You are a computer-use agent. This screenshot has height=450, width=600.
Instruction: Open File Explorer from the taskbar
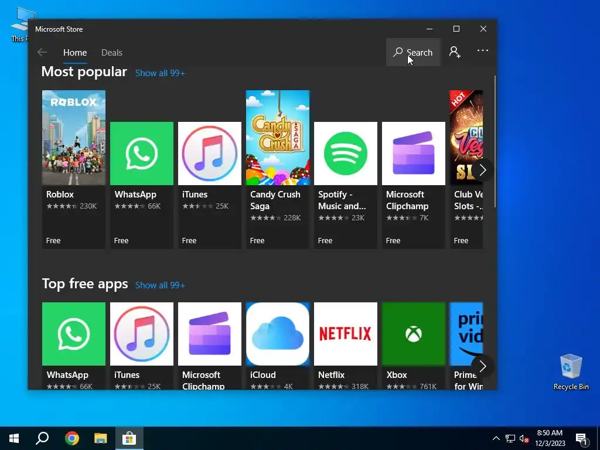click(101, 438)
